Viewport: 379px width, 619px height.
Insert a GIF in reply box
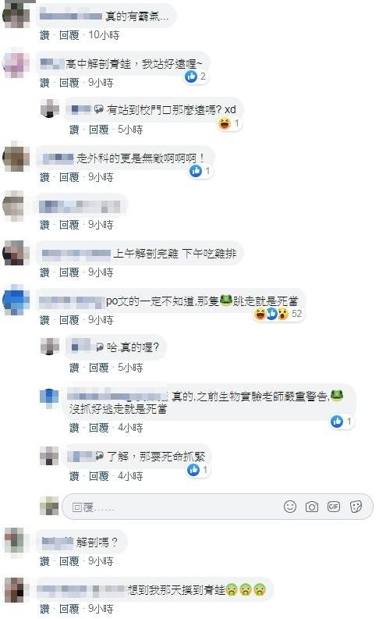(334, 507)
